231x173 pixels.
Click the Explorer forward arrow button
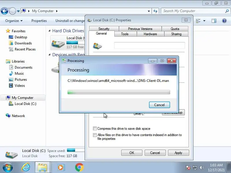pyautogui.click(x=12, y=11)
